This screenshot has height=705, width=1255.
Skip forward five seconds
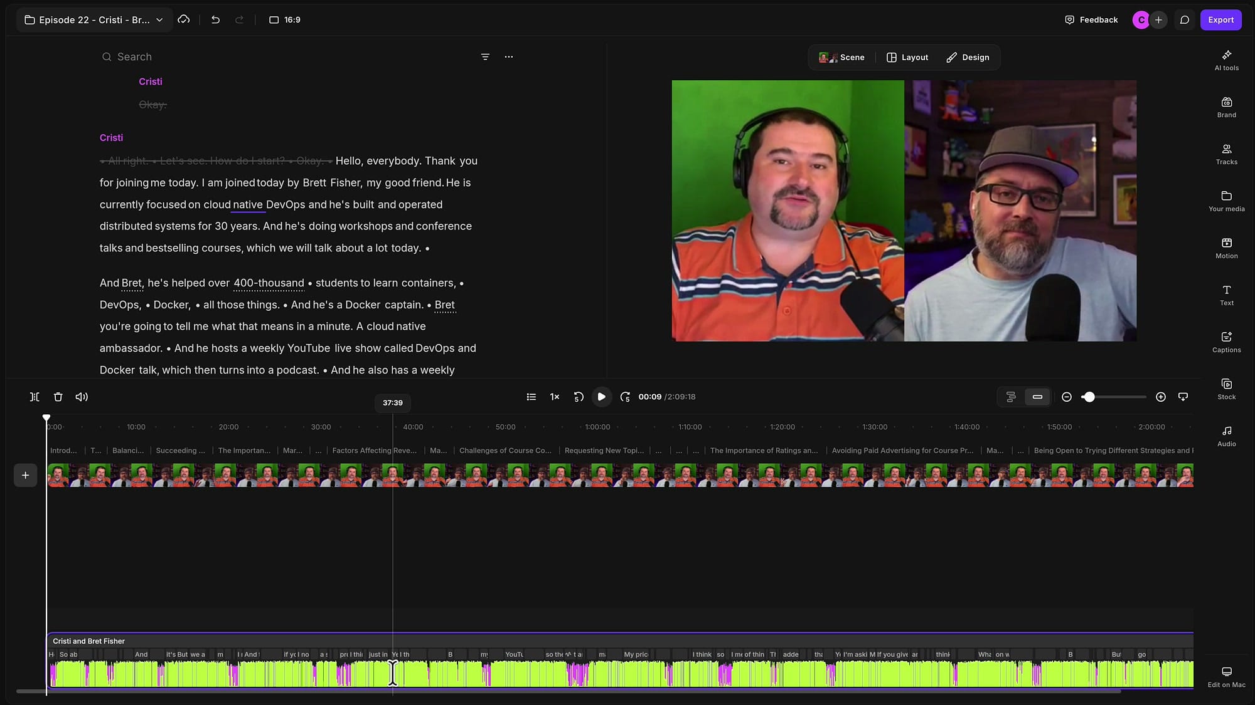[x=625, y=397]
